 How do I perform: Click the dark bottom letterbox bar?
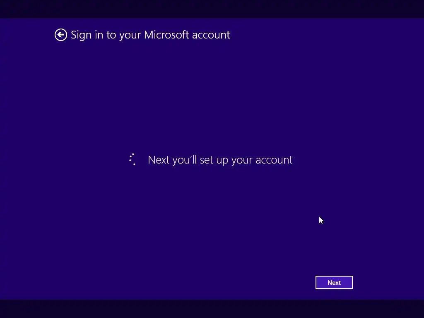click(x=212, y=309)
